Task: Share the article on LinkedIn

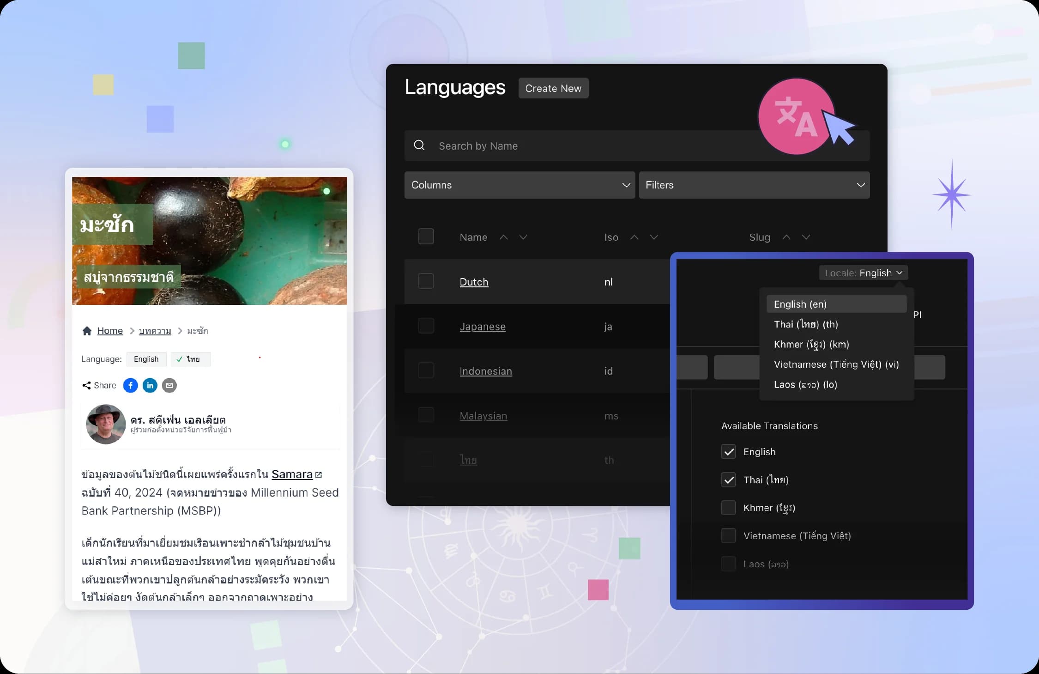Action: [x=150, y=385]
